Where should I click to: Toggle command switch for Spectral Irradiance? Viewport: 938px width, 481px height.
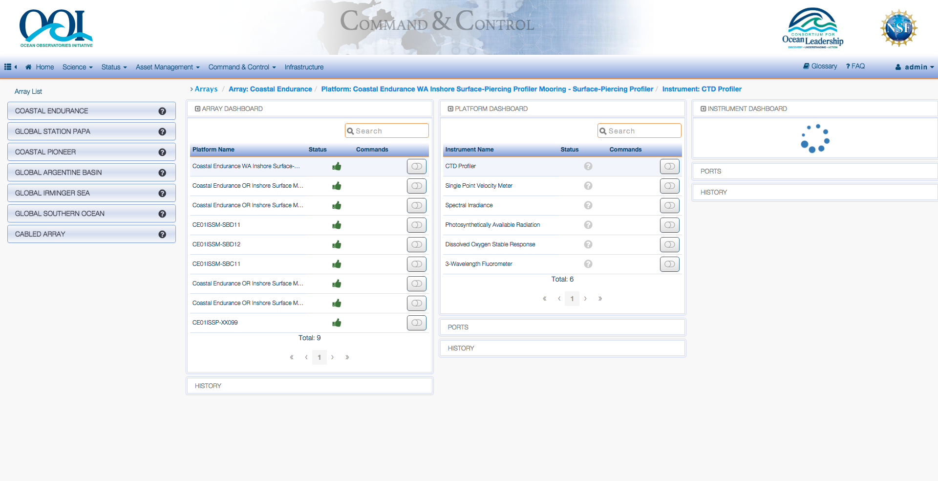(669, 205)
